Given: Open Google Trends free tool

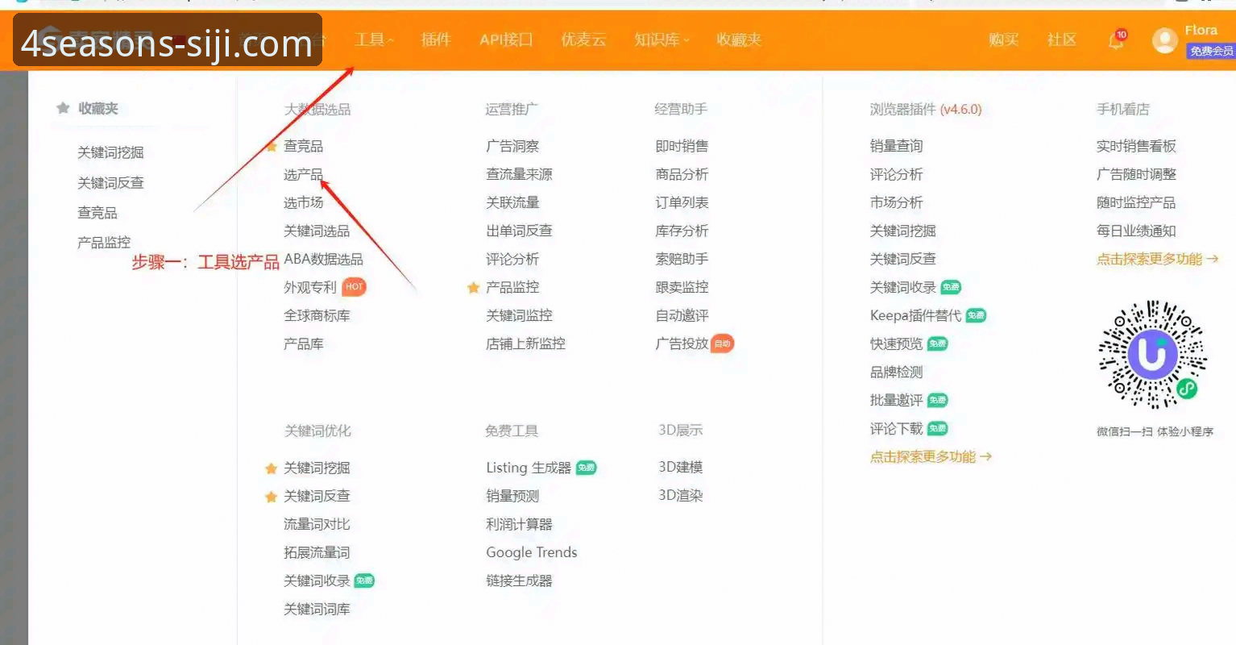Looking at the screenshot, I should [532, 552].
